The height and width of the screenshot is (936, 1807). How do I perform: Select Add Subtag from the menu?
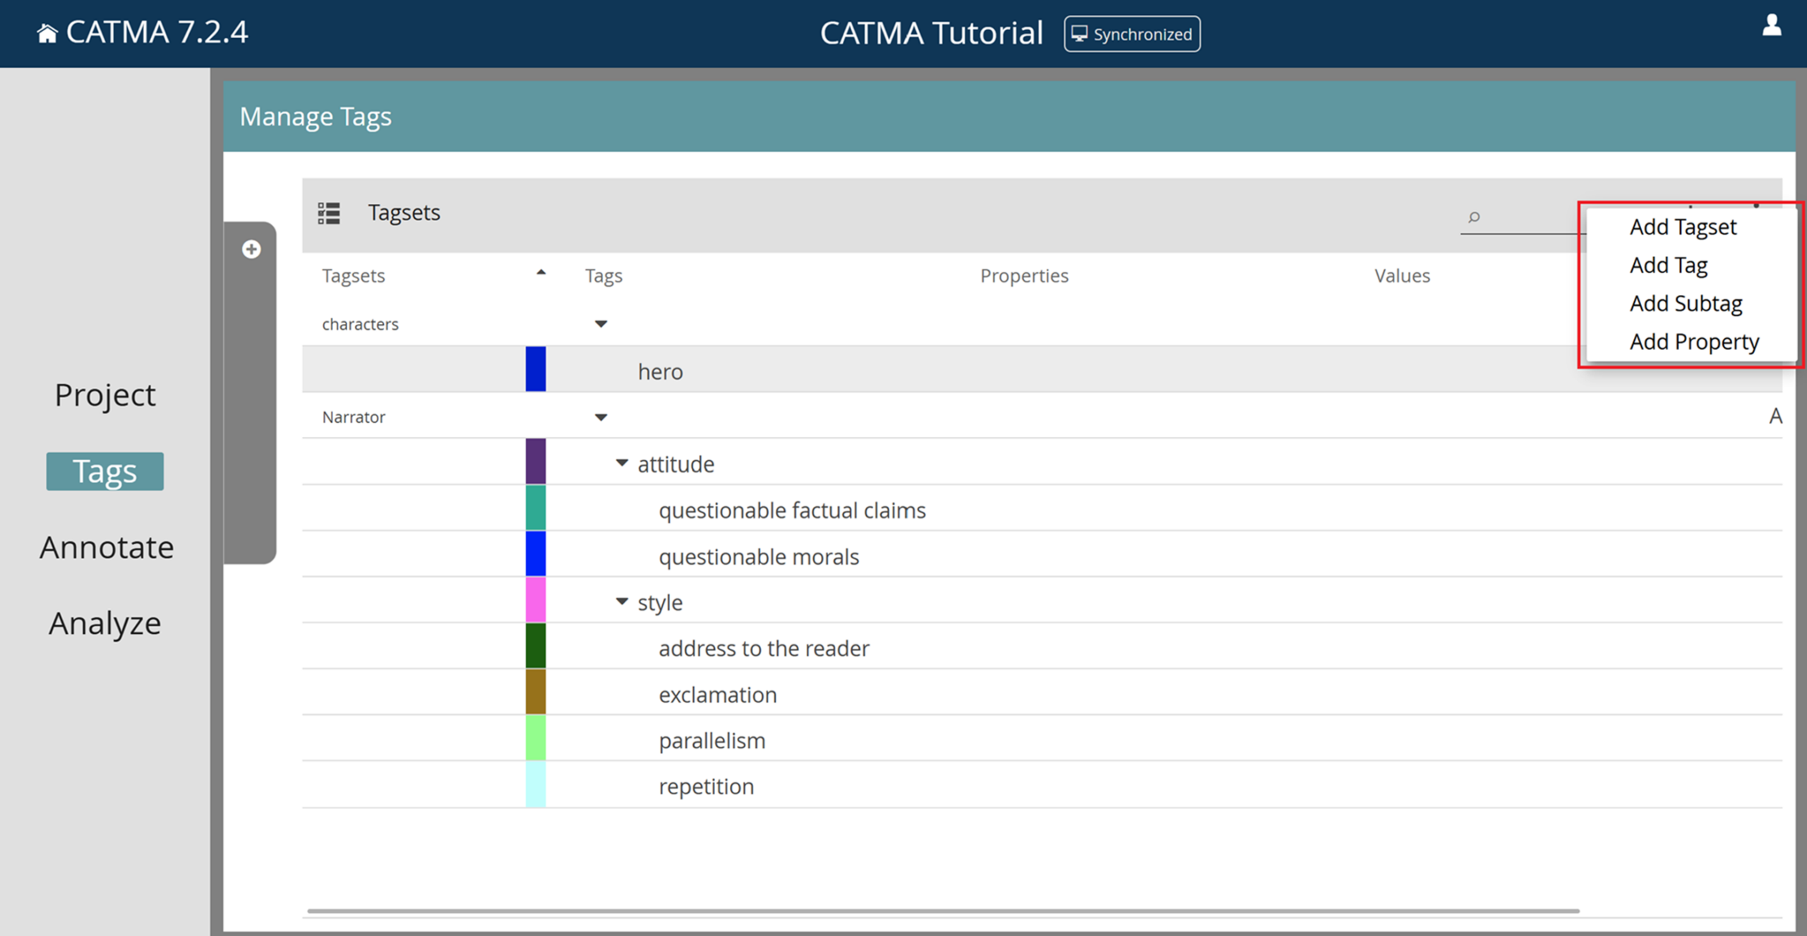[x=1687, y=303]
